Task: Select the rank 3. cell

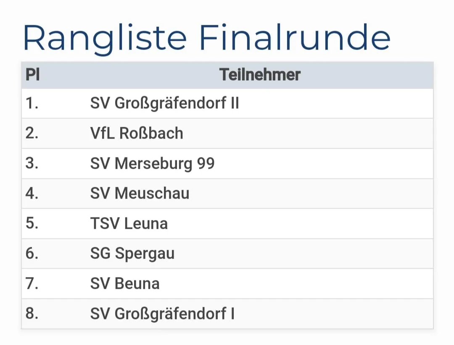Action: click(x=32, y=164)
